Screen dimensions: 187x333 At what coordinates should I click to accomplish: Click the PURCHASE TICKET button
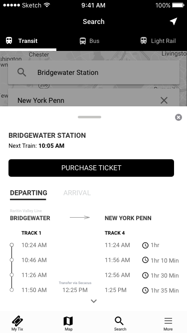[x=91, y=168]
